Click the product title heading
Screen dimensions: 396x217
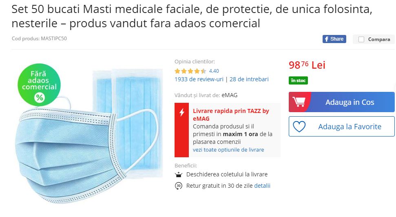[192, 16]
